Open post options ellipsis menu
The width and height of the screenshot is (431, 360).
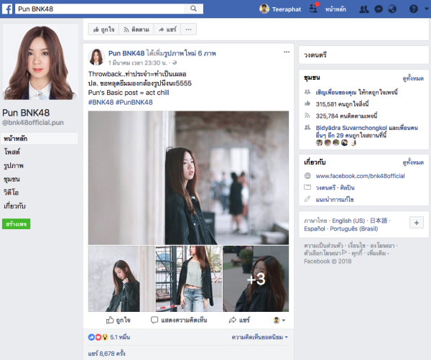pos(287,52)
